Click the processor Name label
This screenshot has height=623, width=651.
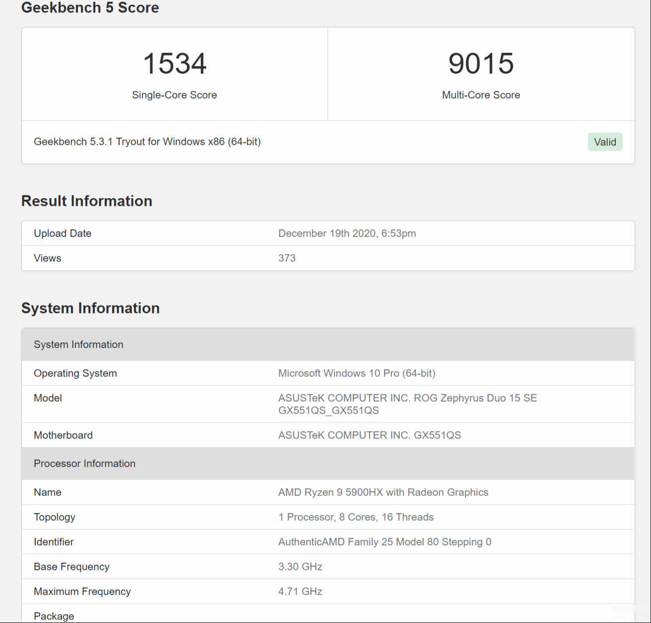(48, 492)
